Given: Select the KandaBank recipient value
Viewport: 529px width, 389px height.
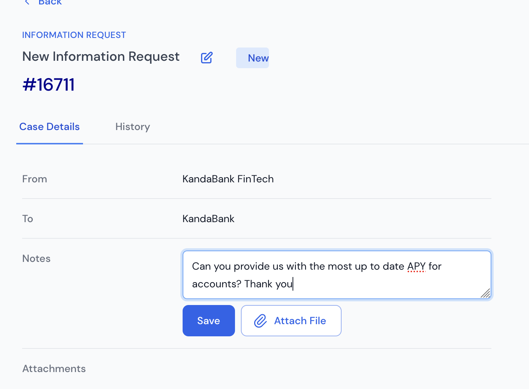Looking at the screenshot, I should click(208, 219).
